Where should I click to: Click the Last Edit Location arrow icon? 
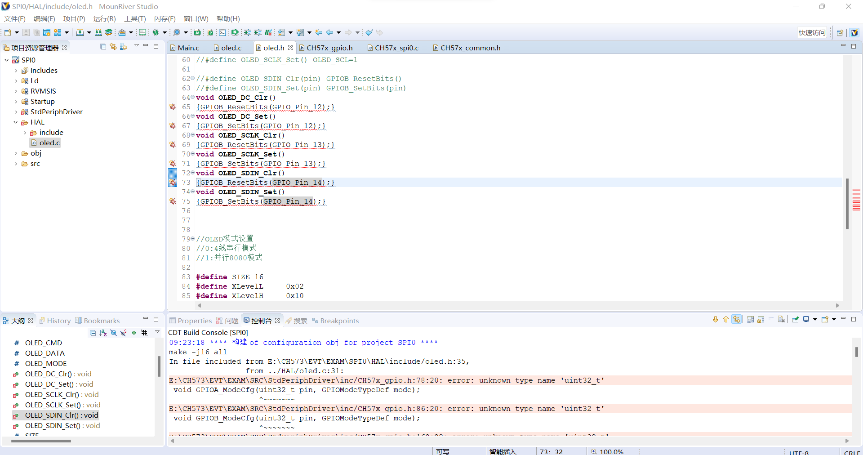(319, 32)
